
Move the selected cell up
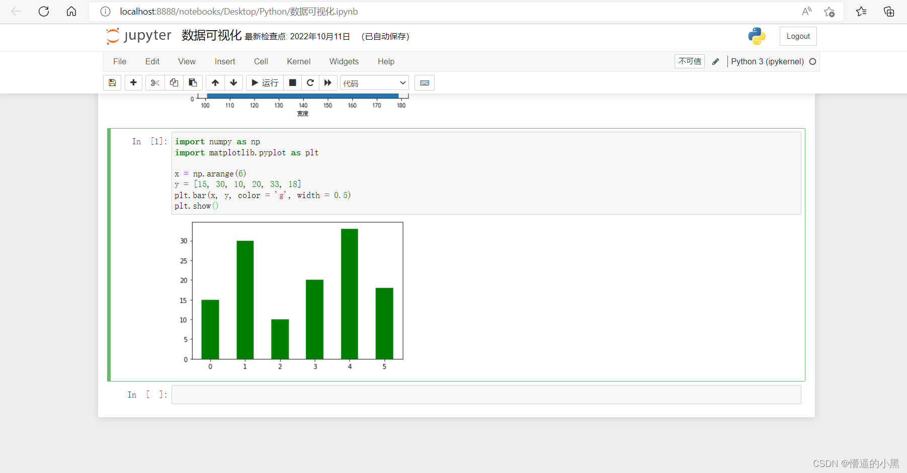point(215,82)
